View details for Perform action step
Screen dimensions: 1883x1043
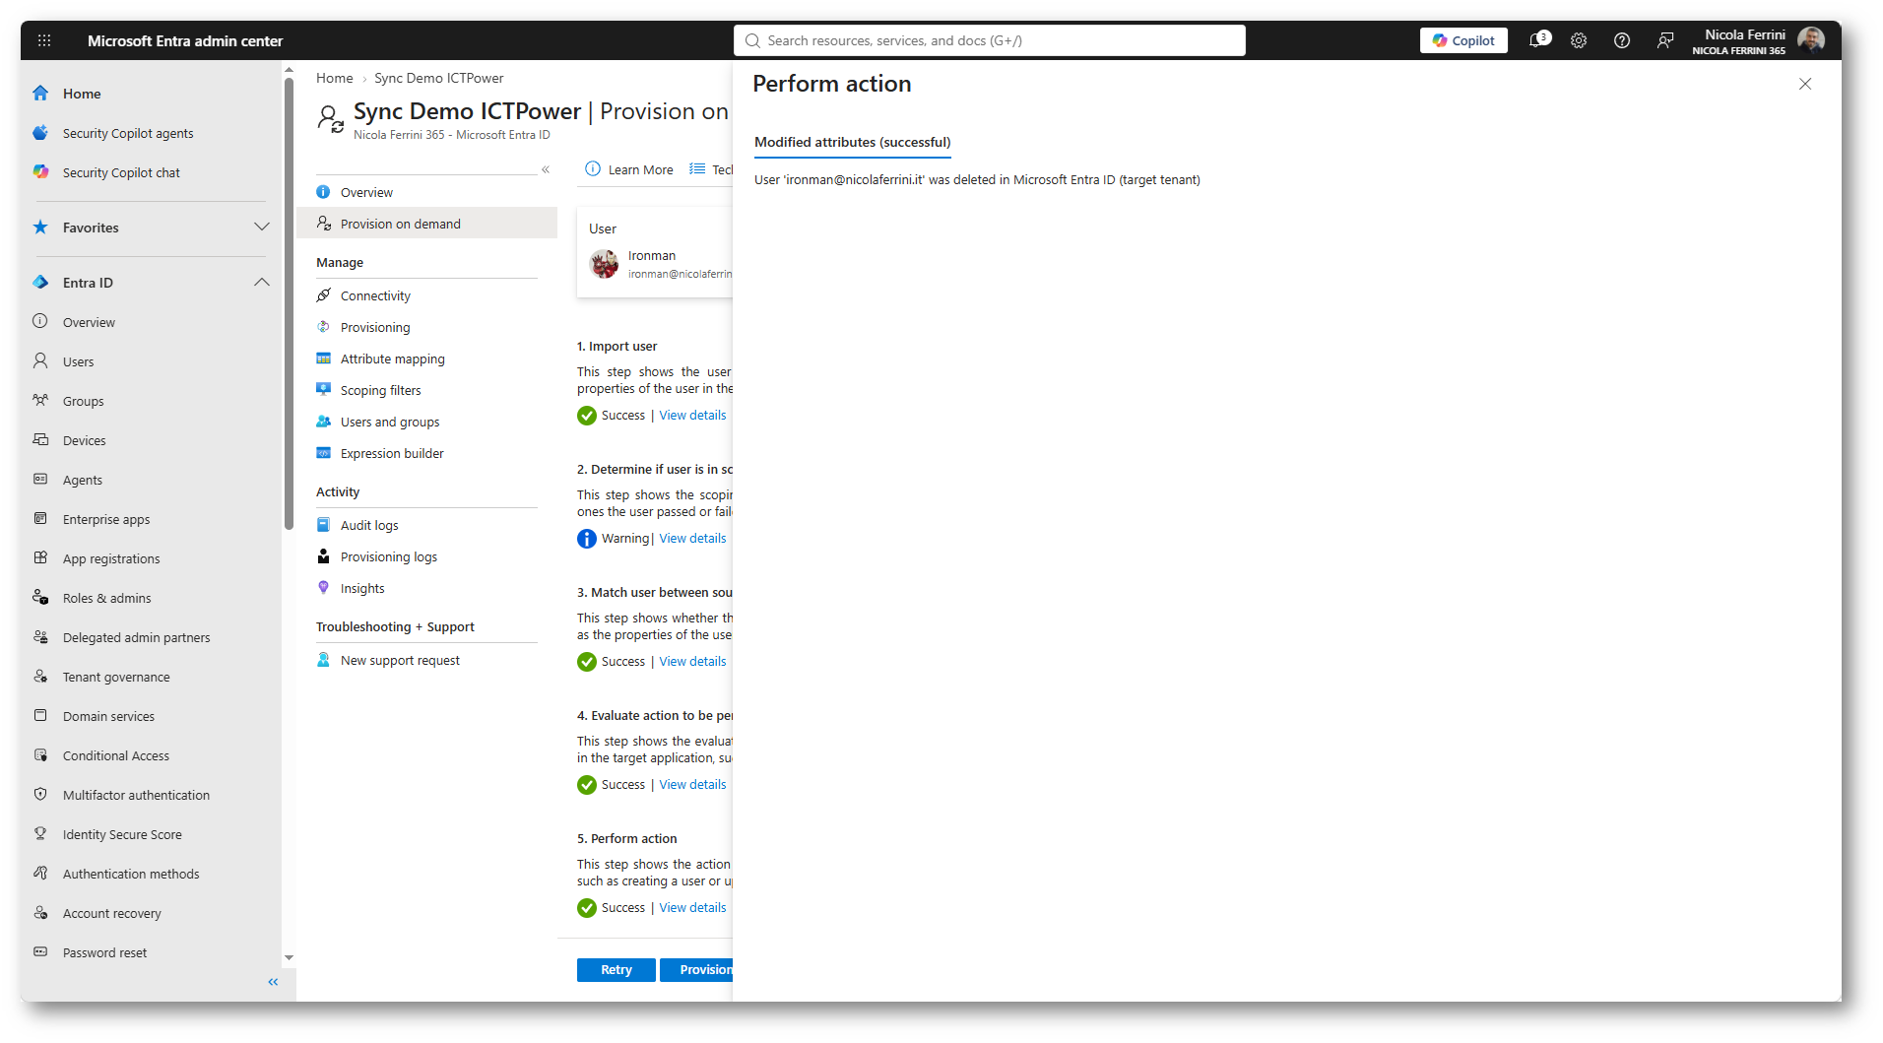692,908
